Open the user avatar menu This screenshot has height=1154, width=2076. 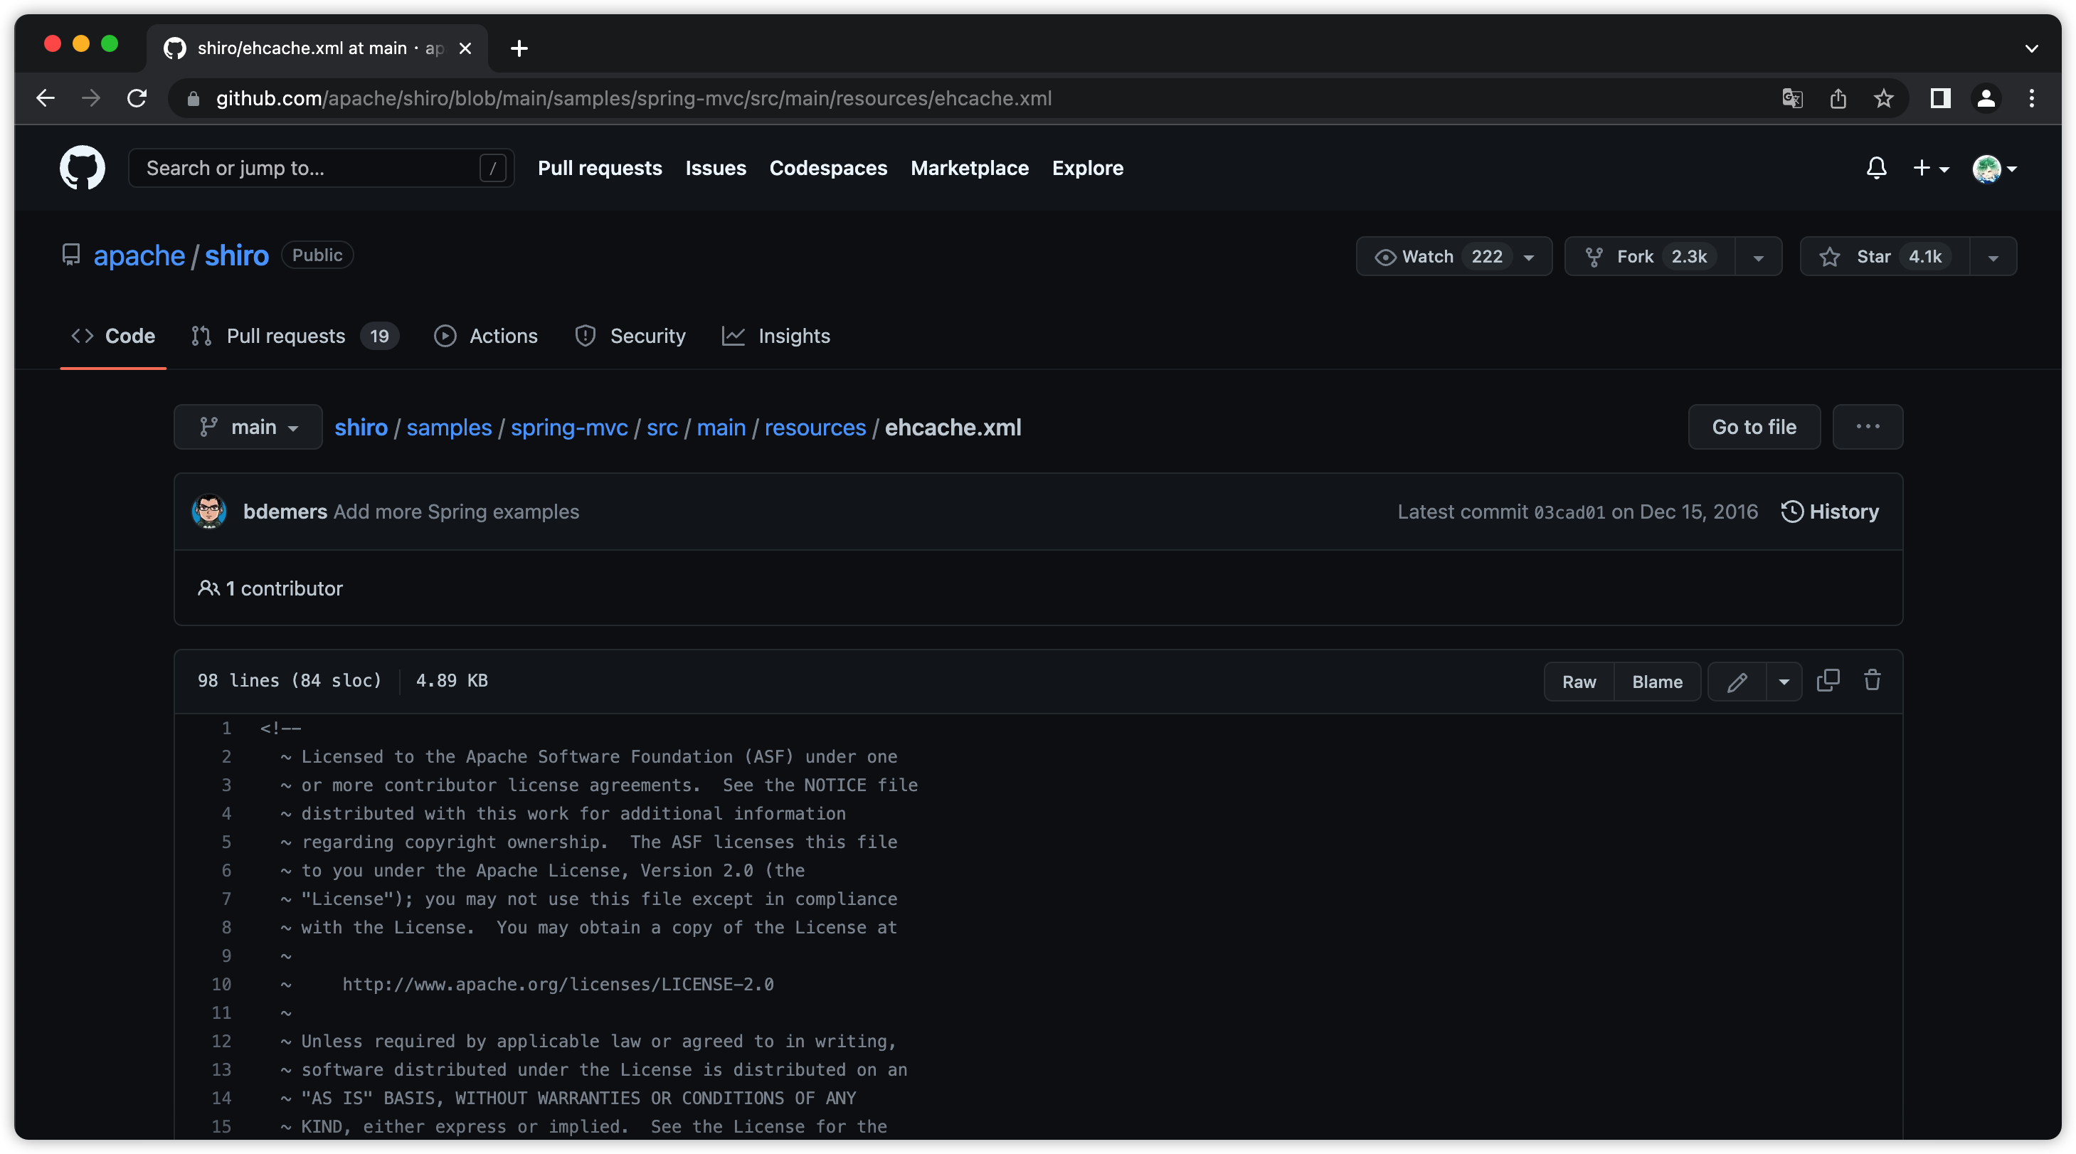(1993, 169)
